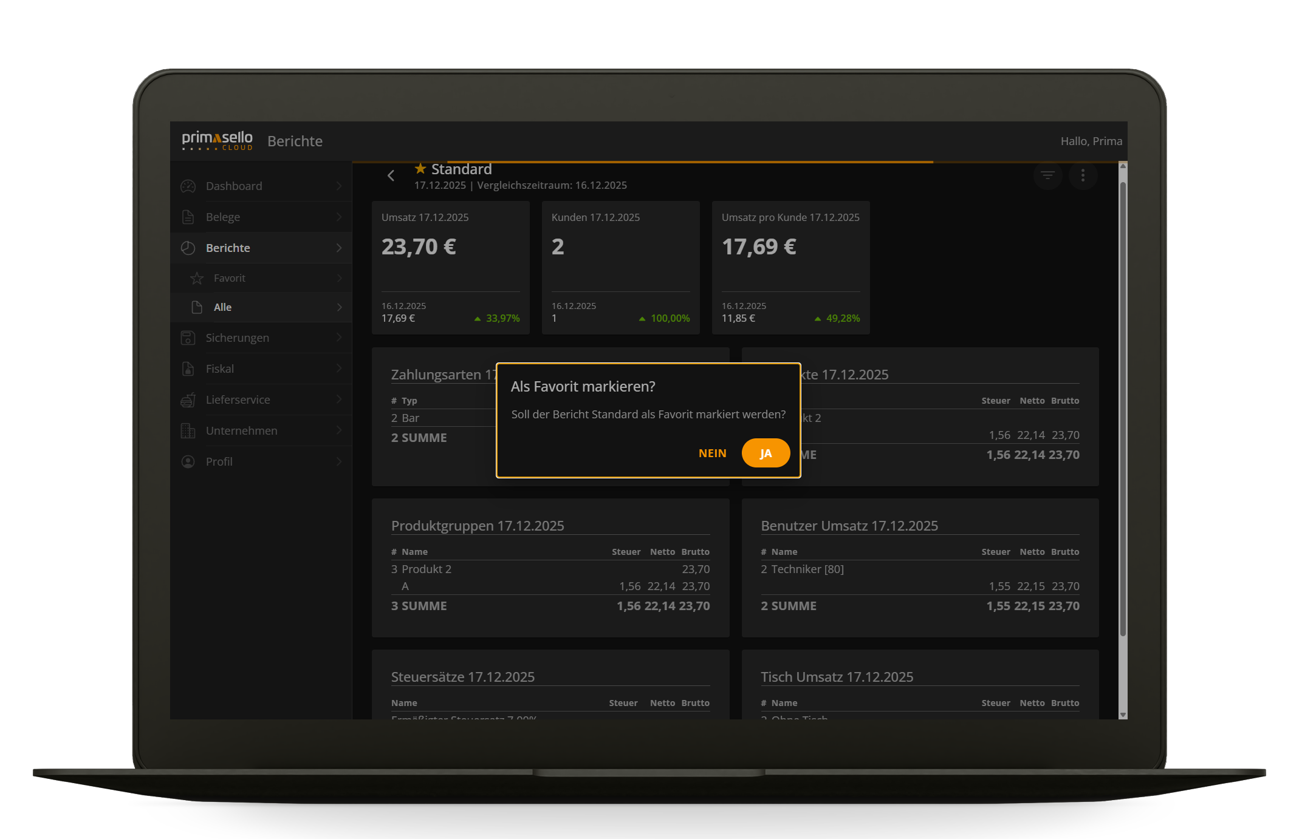The image size is (1302, 839).
Task: Click the Unternehmen building icon
Action: pos(188,431)
